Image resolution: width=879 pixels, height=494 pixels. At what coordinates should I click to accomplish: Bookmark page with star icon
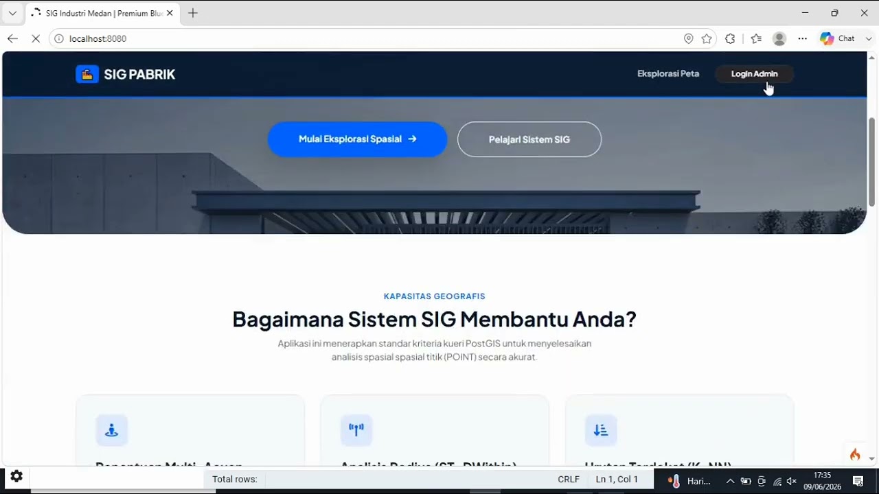pyautogui.click(x=707, y=38)
